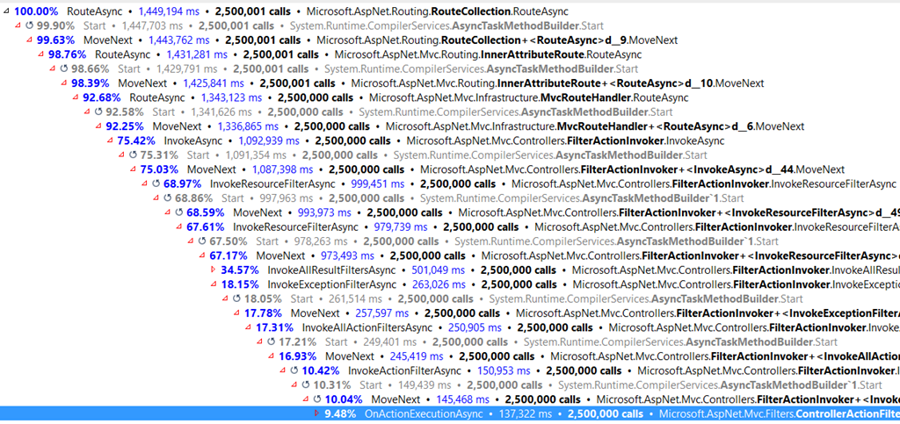Screen dimensions: 900x424
Task: Click the 979,739 ms time value
Action: pyautogui.click(x=400, y=226)
